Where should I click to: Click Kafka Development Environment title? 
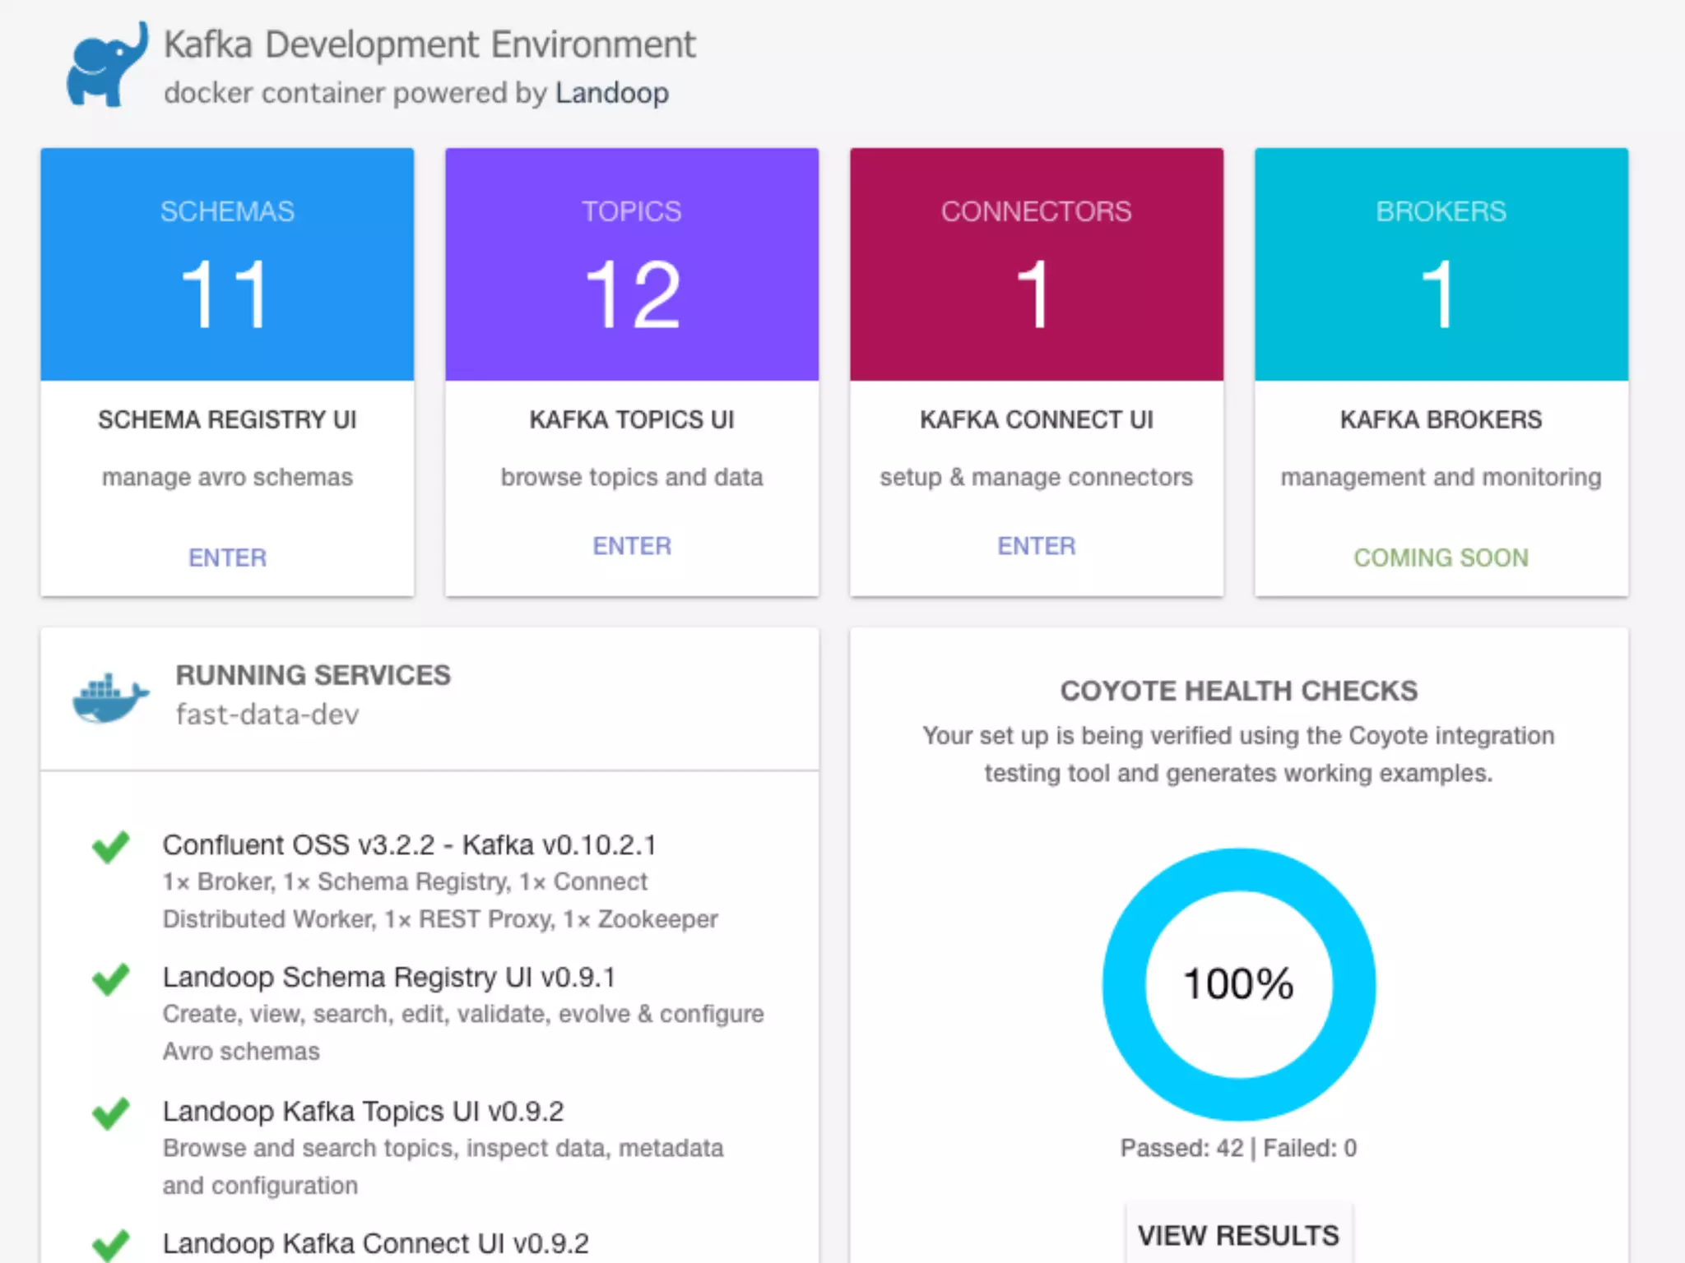[429, 44]
